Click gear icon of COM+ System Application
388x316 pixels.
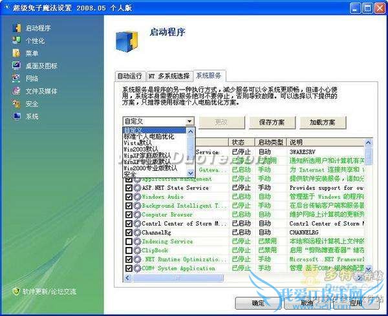[137, 268]
